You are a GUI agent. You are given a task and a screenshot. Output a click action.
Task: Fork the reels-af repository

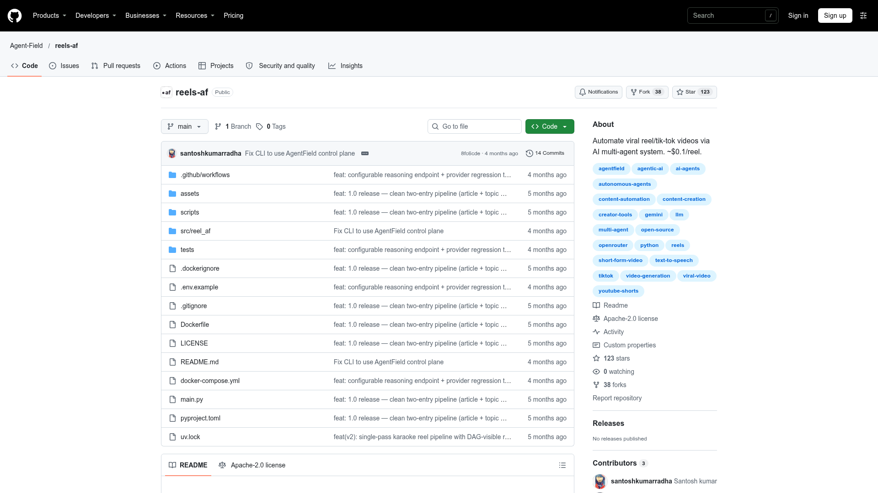[x=647, y=92]
